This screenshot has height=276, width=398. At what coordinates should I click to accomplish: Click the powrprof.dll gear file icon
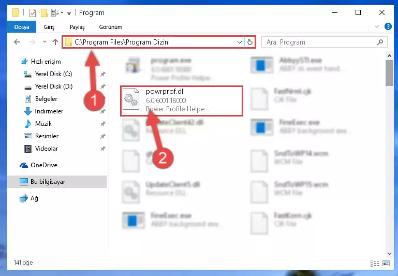click(131, 99)
